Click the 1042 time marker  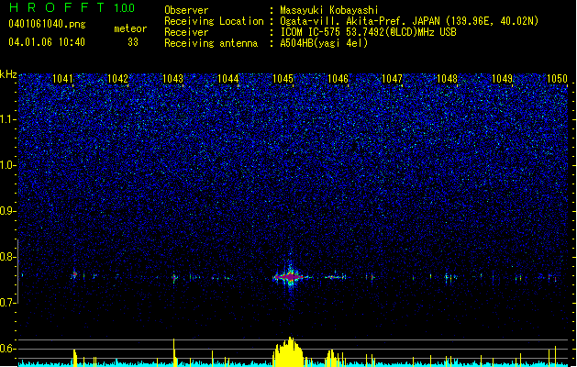117,78
